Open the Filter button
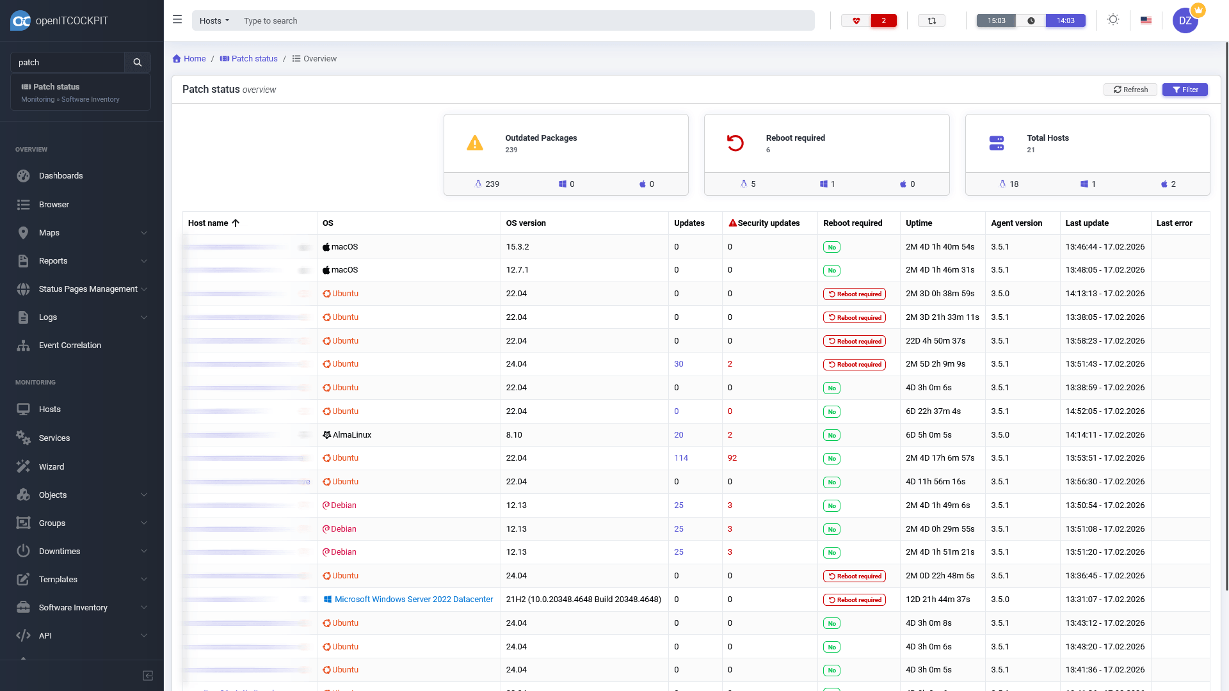Image resolution: width=1229 pixels, height=691 pixels. point(1184,90)
